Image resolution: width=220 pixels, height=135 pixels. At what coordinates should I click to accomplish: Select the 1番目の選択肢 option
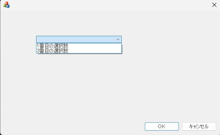[x=52, y=46]
